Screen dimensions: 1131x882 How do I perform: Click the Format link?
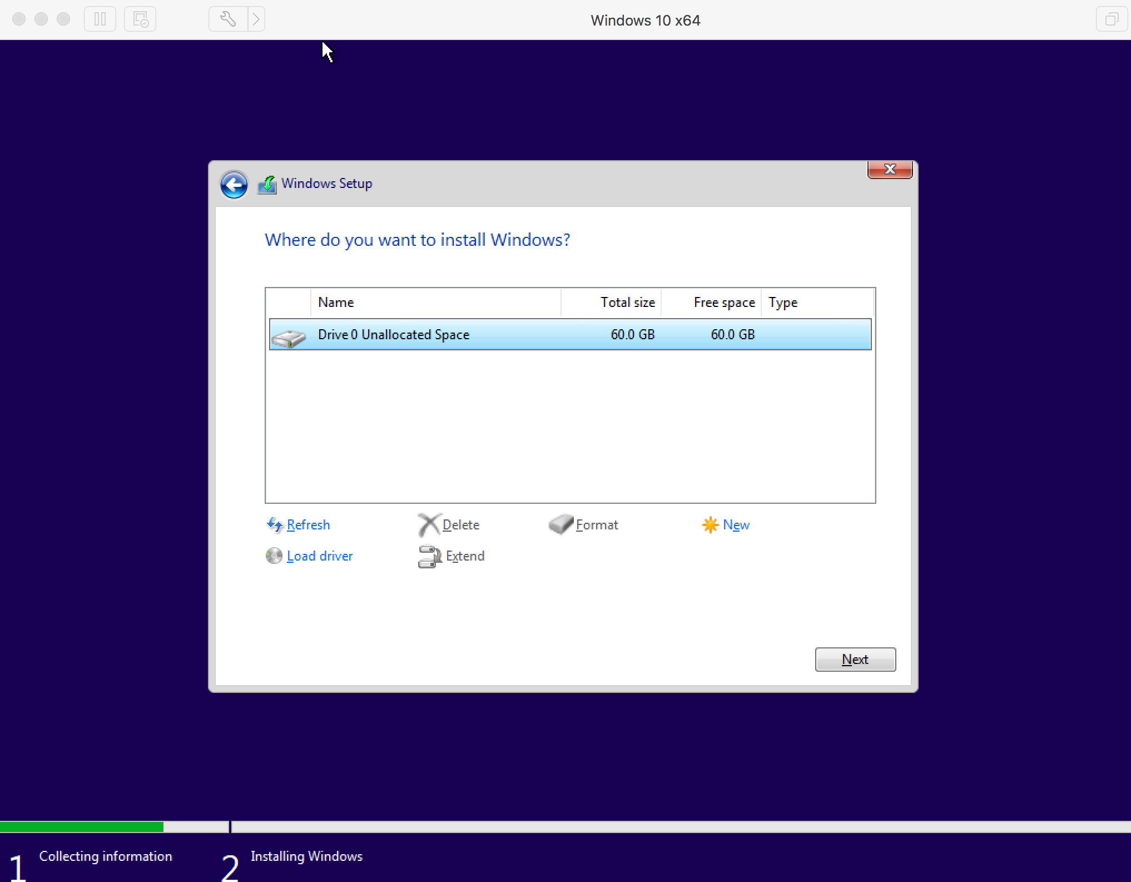click(x=597, y=525)
